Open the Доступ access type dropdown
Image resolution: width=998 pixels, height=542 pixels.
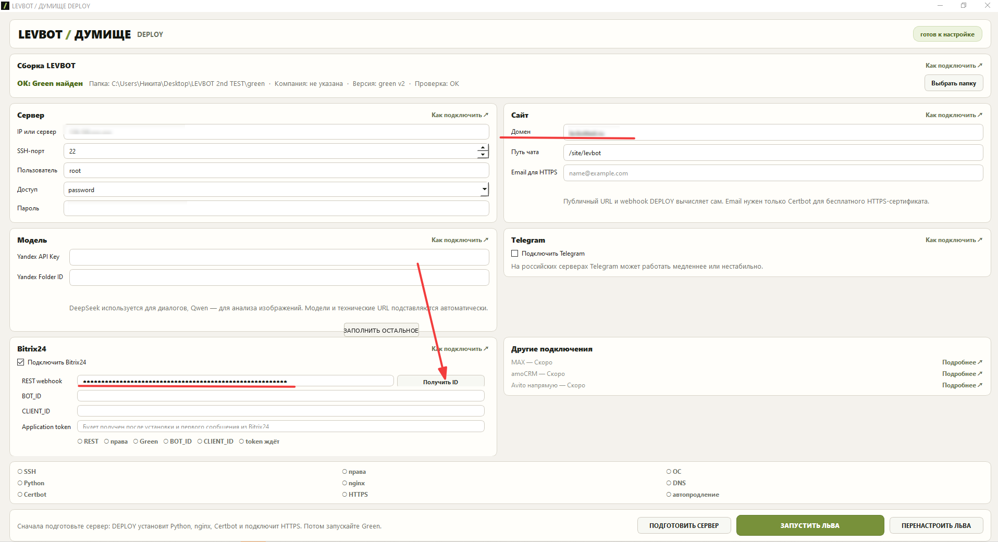pos(484,190)
